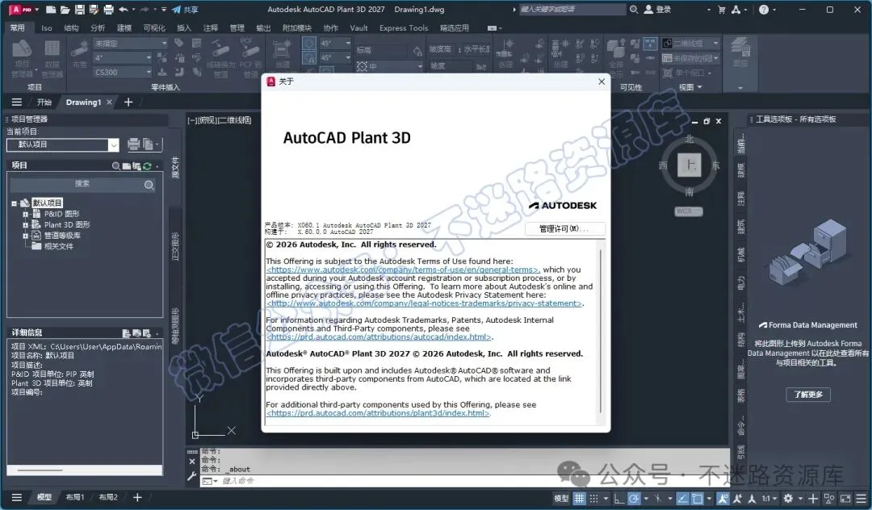Click the Open file folder icon
The height and width of the screenshot is (510, 872).
(65, 10)
